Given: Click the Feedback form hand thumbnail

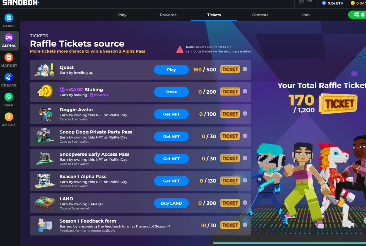Looking at the screenshot, I should [45, 225].
